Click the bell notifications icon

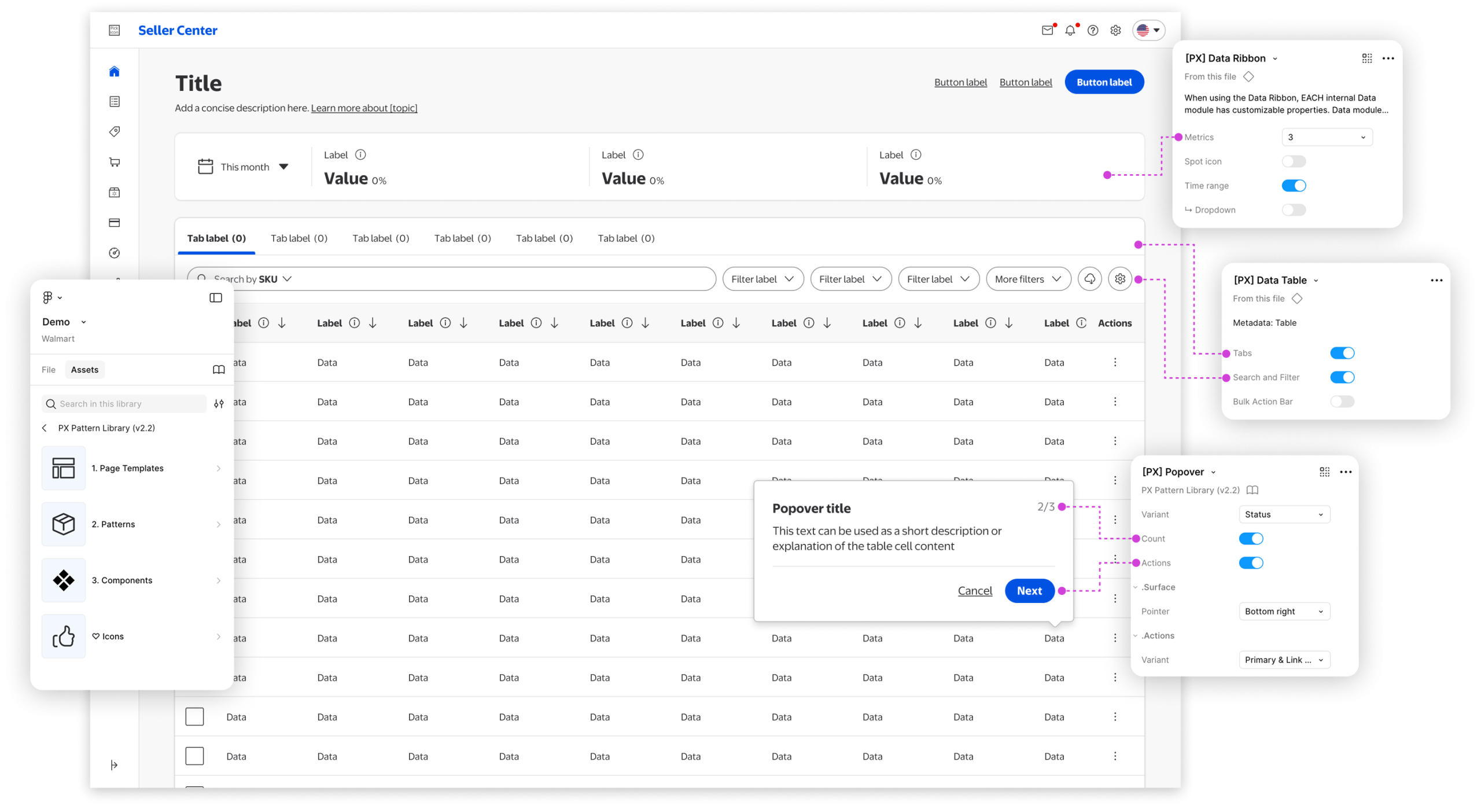(1070, 31)
